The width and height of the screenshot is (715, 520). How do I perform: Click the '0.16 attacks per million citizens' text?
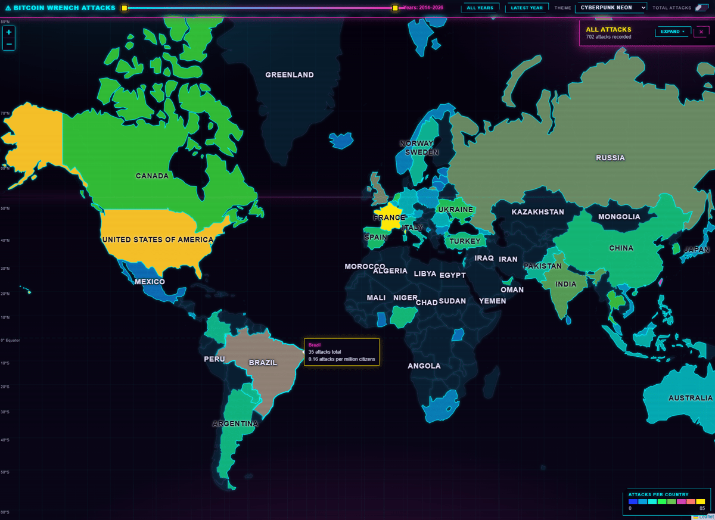(341, 359)
